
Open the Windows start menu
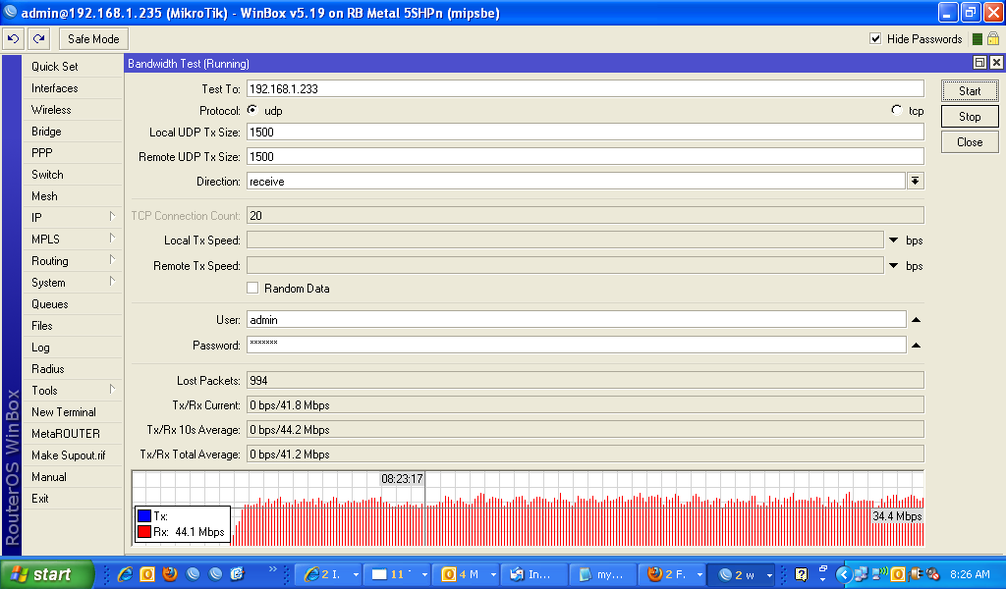tap(47, 574)
